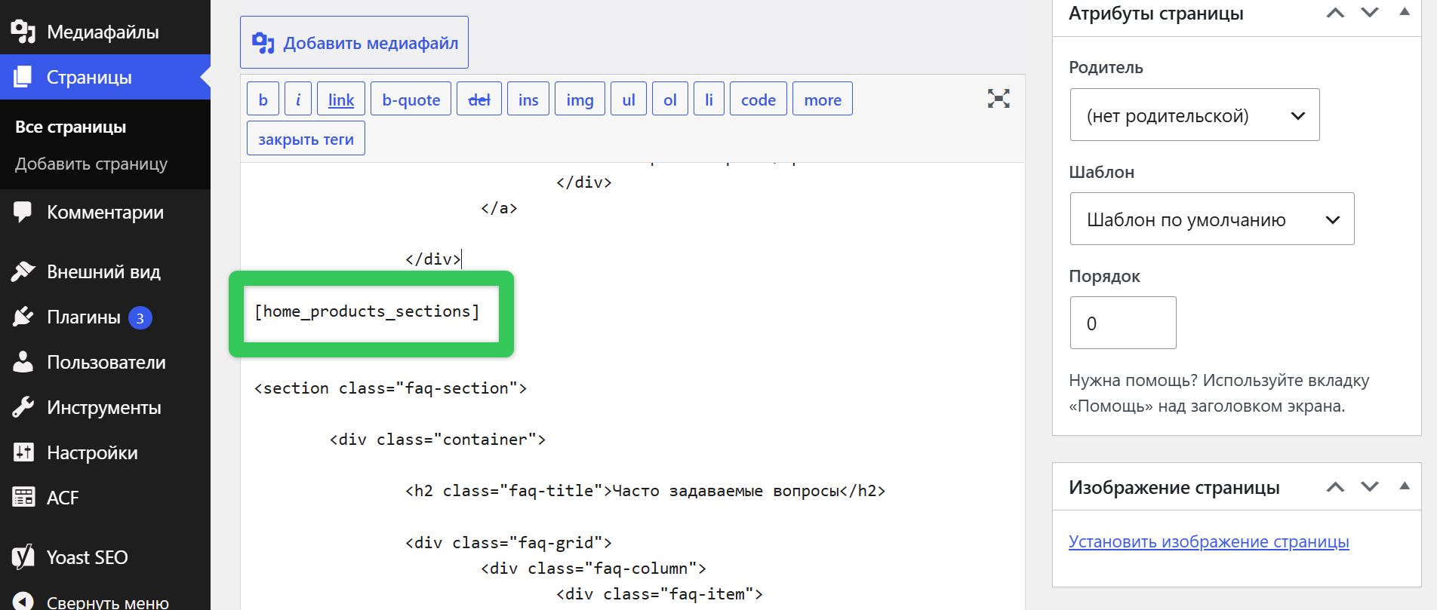Open the Template dropdown
1437x610 pixels.
[1212, 219]
